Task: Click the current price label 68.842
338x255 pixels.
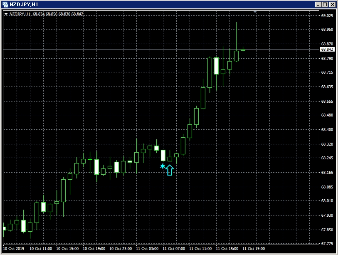Action: pyautogui.click(x=327, y=50)
